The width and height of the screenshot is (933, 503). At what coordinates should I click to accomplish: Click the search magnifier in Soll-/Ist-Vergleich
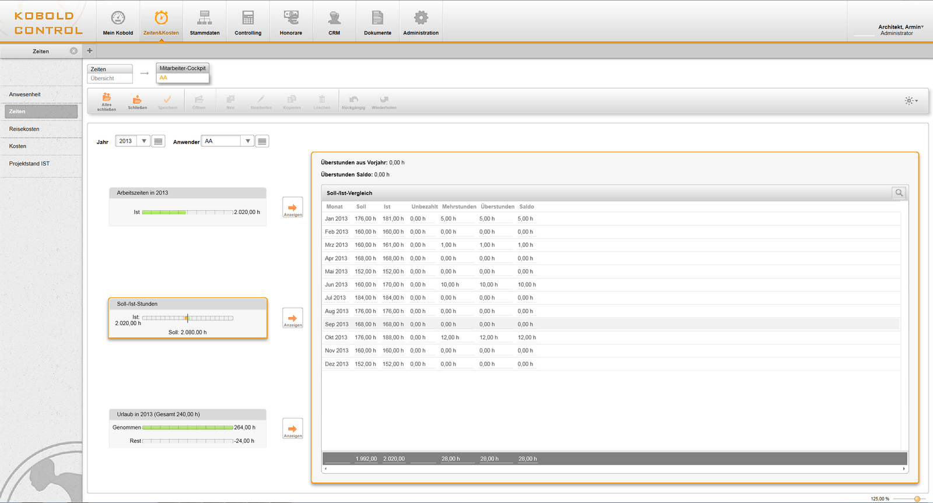[899, 193]
